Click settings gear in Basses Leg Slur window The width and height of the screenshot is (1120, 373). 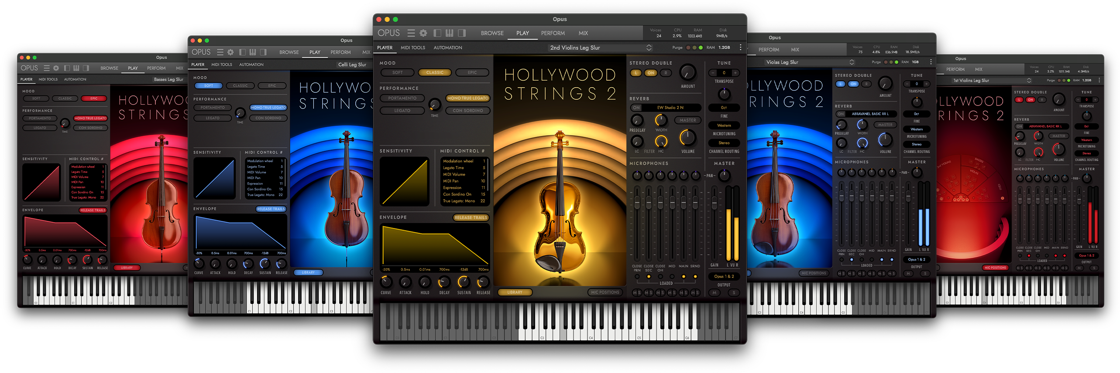[x=56, y=68]
